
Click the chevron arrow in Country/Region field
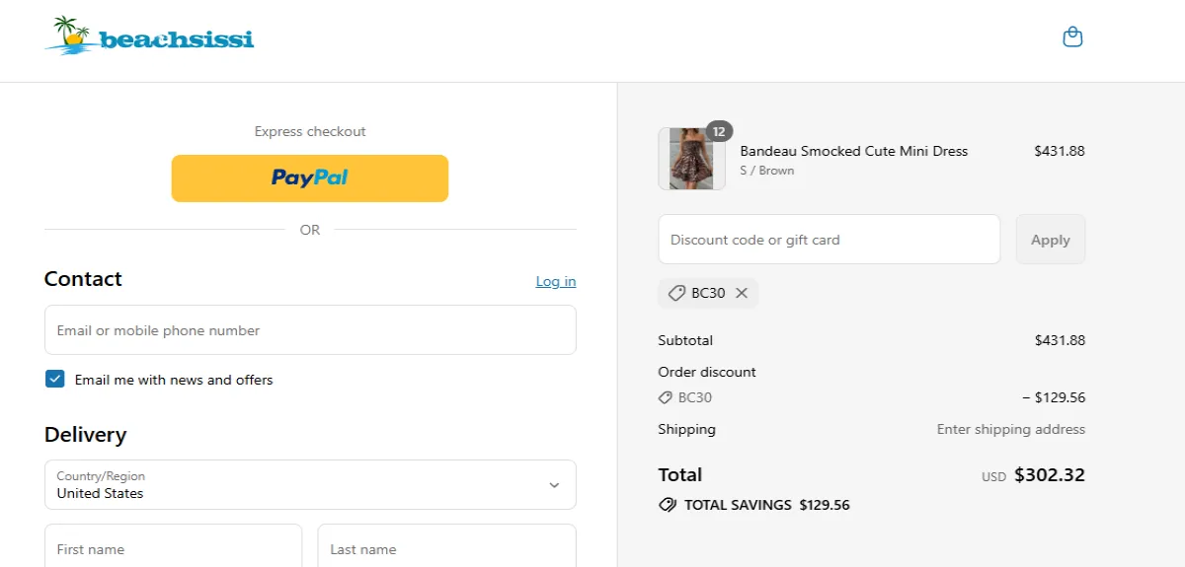tap(554, 485)
